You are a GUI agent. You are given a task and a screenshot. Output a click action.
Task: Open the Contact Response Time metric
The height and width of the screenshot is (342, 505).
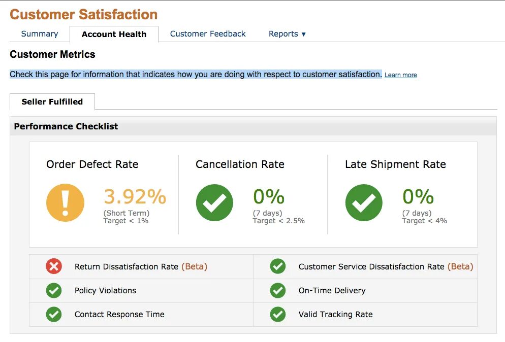(119, 314)
